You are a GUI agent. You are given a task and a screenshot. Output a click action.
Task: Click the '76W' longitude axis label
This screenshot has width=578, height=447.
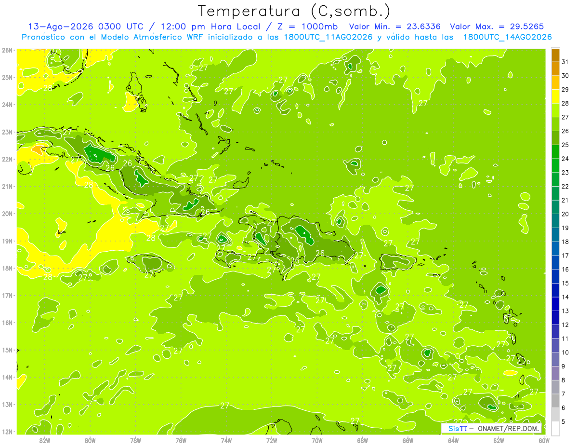pyautogui.click(x=181, y=440)
